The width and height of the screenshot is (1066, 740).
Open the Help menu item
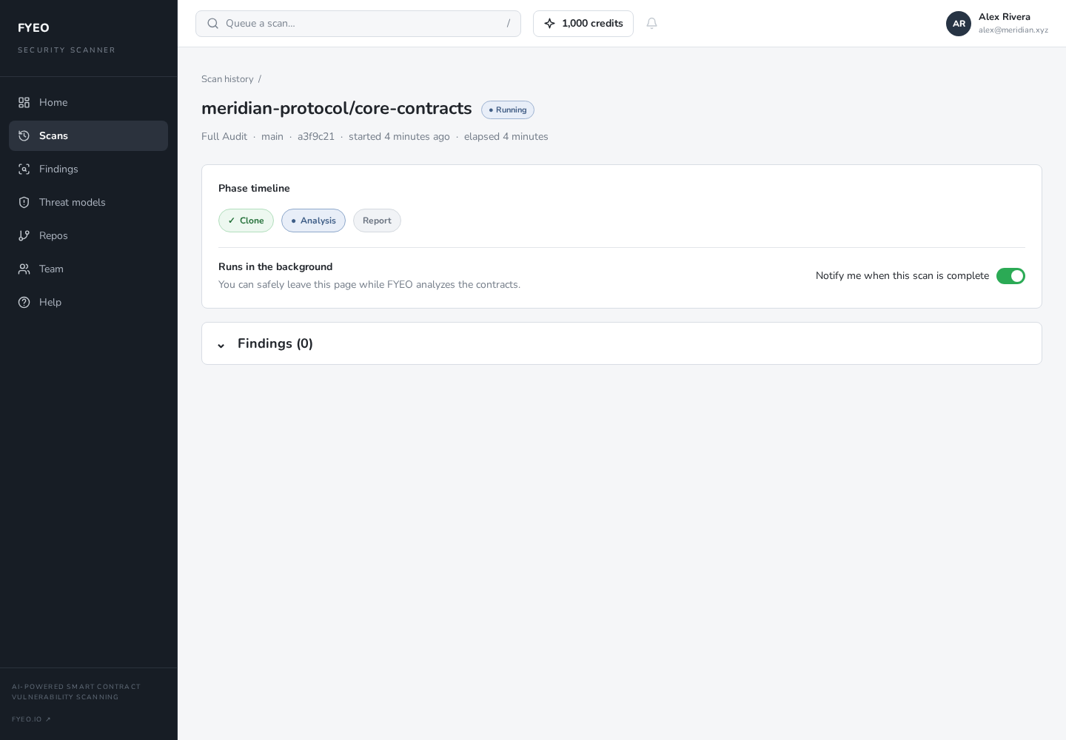point(88,303)
